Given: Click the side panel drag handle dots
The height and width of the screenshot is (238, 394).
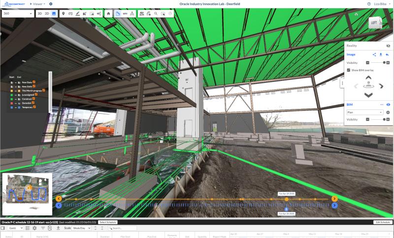Looking at the screenshot, I should click(x=342, y=83).
